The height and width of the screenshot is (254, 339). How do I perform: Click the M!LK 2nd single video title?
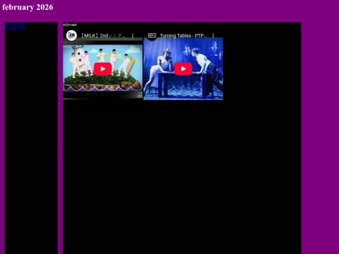[x=103, y=36]
